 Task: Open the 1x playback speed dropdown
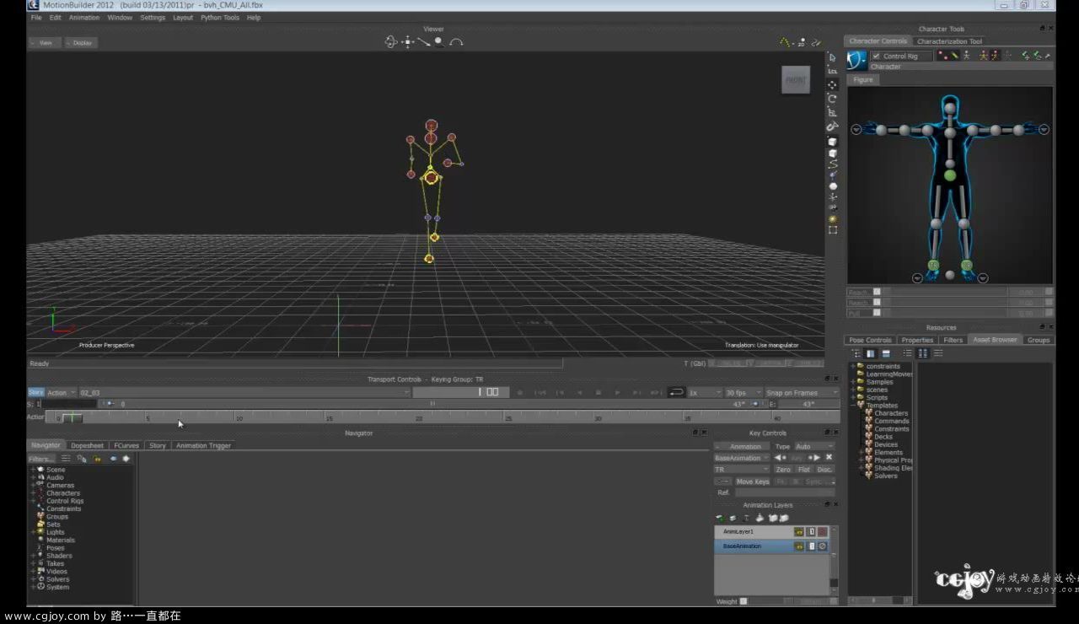(x=705, y=392)
